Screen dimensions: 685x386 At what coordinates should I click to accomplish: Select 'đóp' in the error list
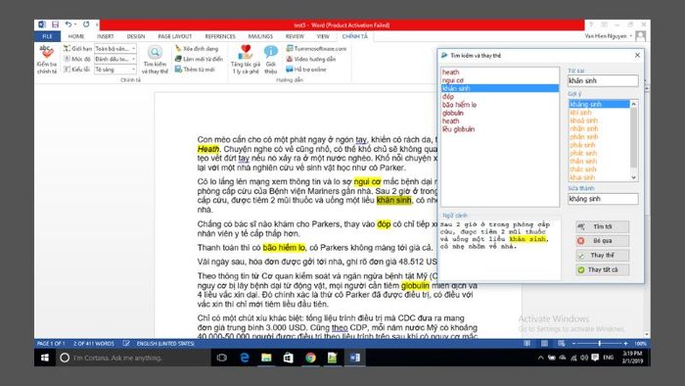(500, 97)
